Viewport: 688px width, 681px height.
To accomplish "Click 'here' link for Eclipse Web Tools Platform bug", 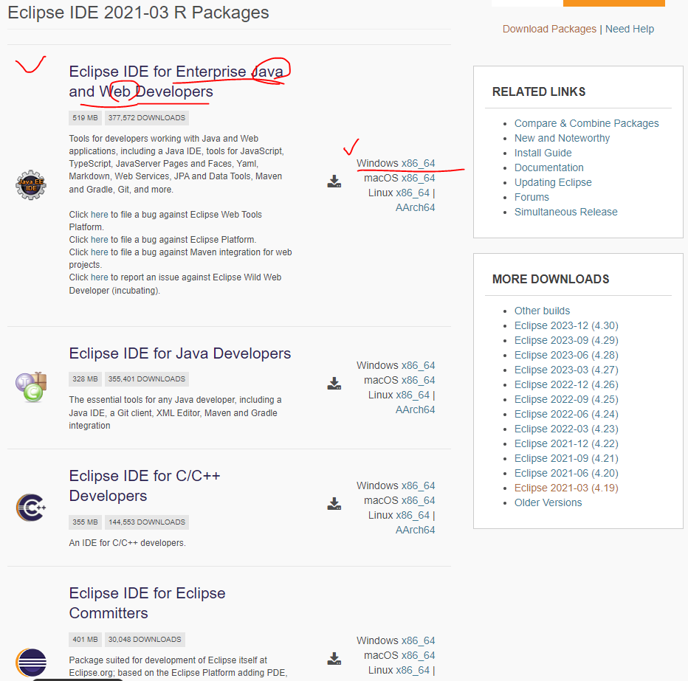I will [x=99, y=215].
